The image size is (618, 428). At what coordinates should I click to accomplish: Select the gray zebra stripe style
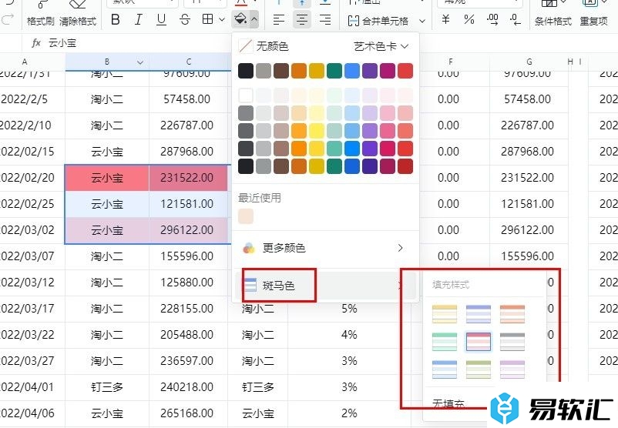pyautogui.click(x=512, y=341)
